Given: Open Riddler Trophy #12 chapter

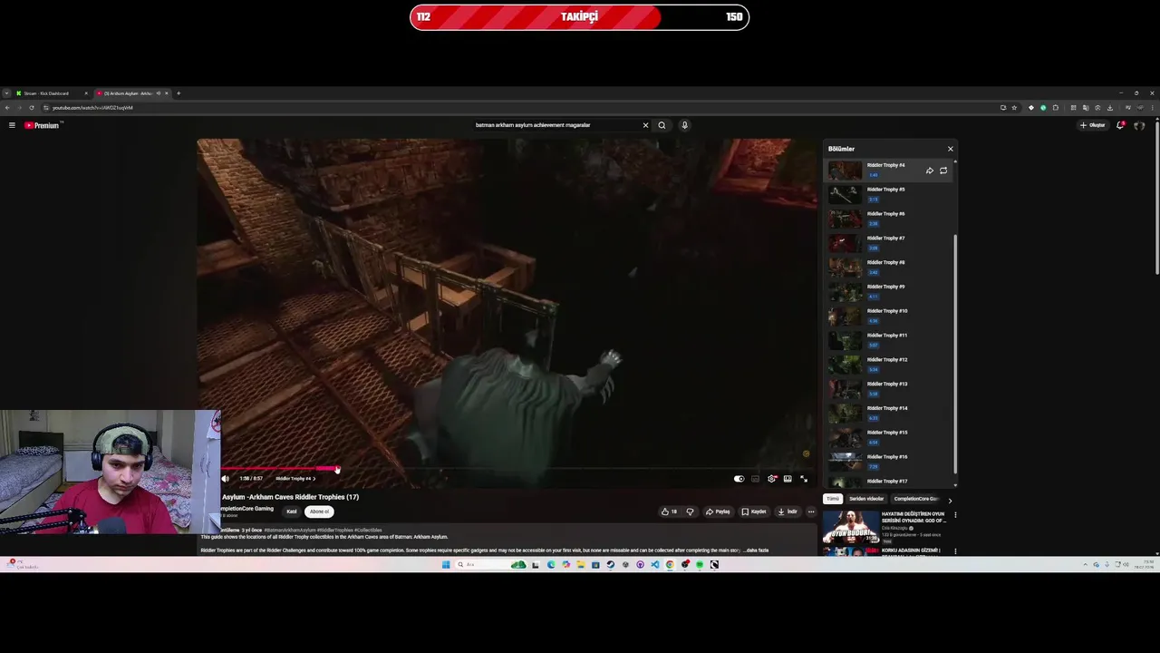Looking at the screenshot, I should click(x=888, y=365).
